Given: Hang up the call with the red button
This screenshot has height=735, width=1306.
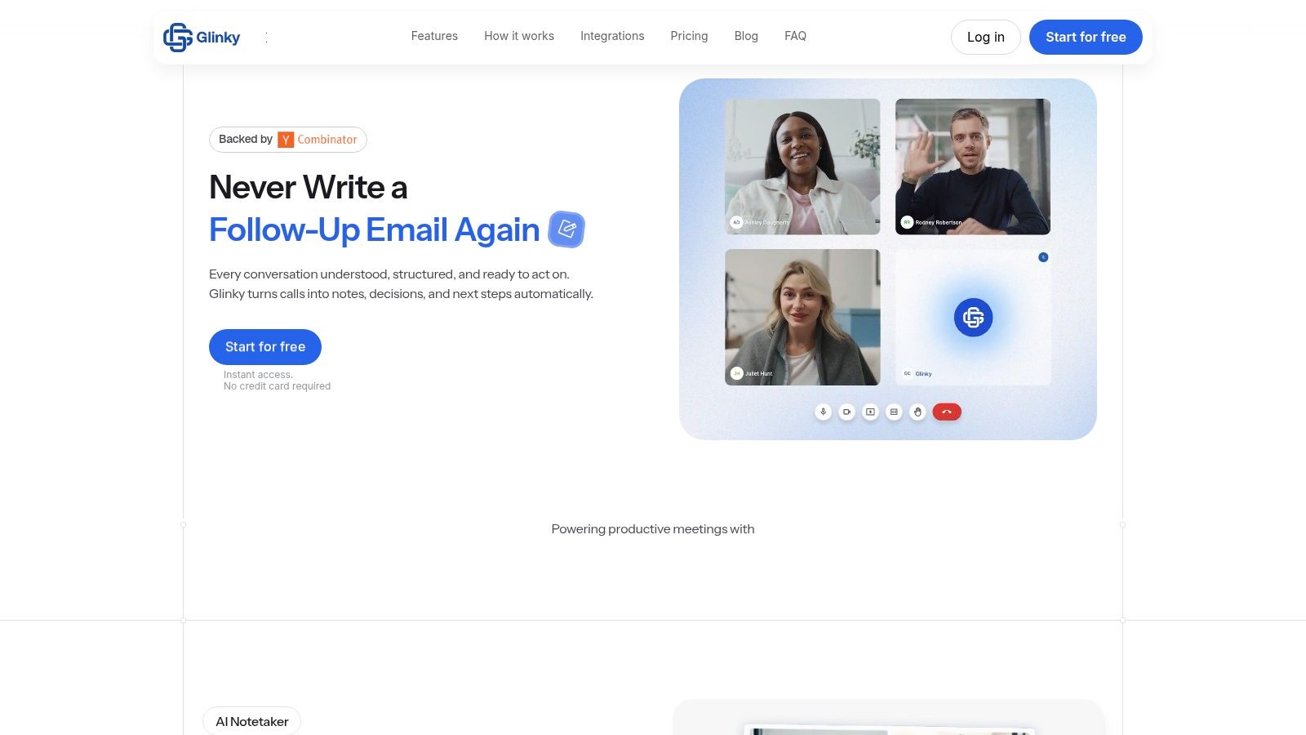Looking at the screenshot, I should coord(946,412).
